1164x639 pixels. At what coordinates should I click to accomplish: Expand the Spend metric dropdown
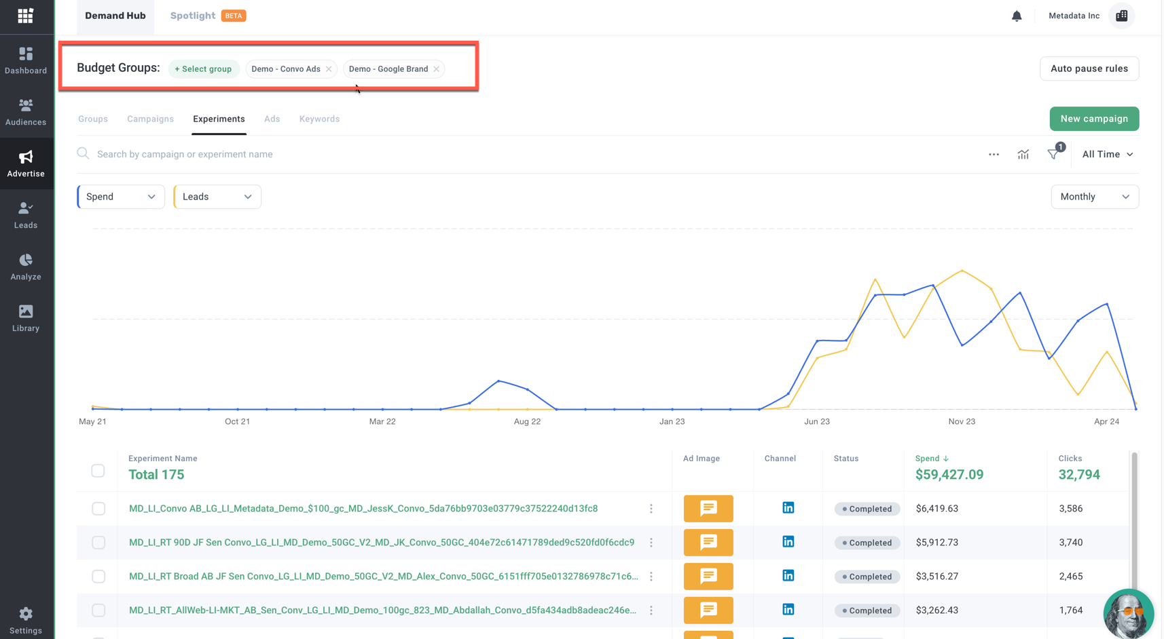point(121,197)
